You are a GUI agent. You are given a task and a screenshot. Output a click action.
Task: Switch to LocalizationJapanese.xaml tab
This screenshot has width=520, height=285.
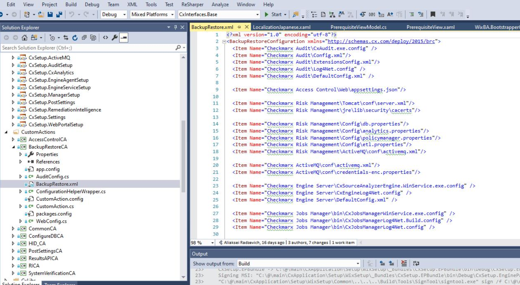click(x=282, y=27)
